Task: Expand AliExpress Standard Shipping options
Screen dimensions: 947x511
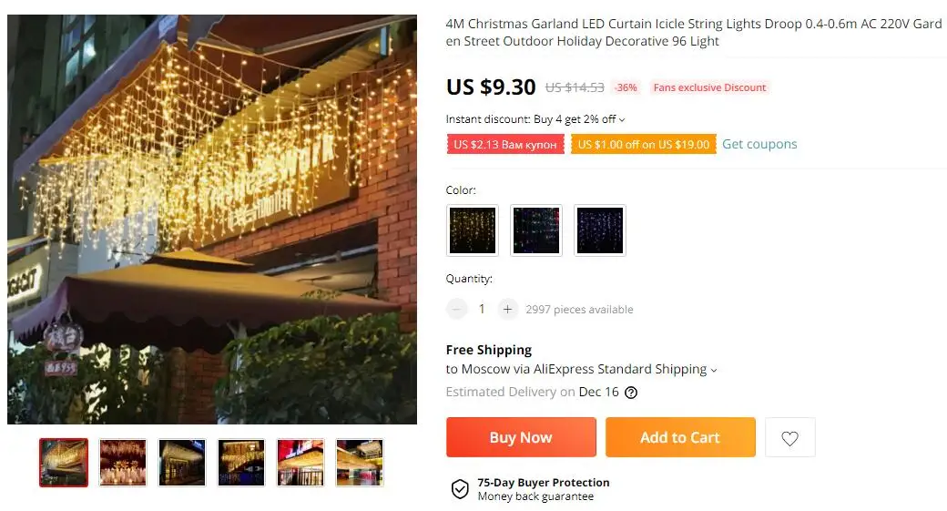Action: pyautogui.click(x=714, y=370)
